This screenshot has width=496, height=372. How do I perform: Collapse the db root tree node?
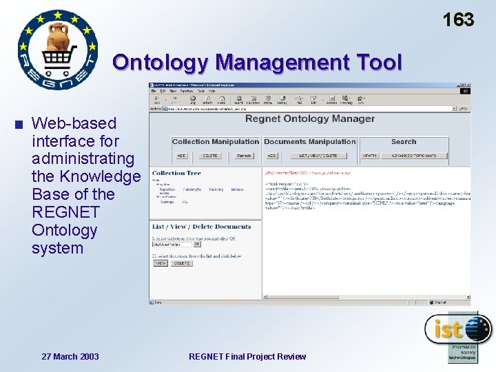[153, 180]
